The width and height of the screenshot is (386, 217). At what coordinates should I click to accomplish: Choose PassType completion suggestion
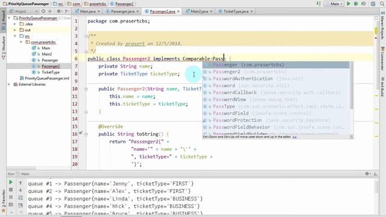[276, 107]
